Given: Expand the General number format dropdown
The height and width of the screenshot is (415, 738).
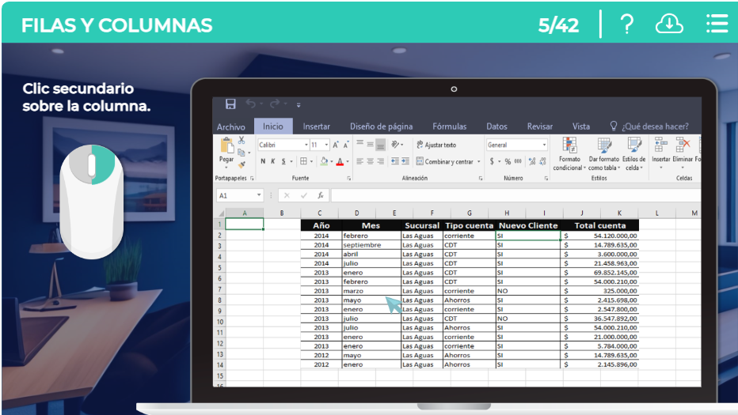Looking at the screenshot, I should 544,145.
